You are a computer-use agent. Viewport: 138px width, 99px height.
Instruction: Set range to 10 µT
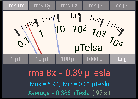point(42,59)
